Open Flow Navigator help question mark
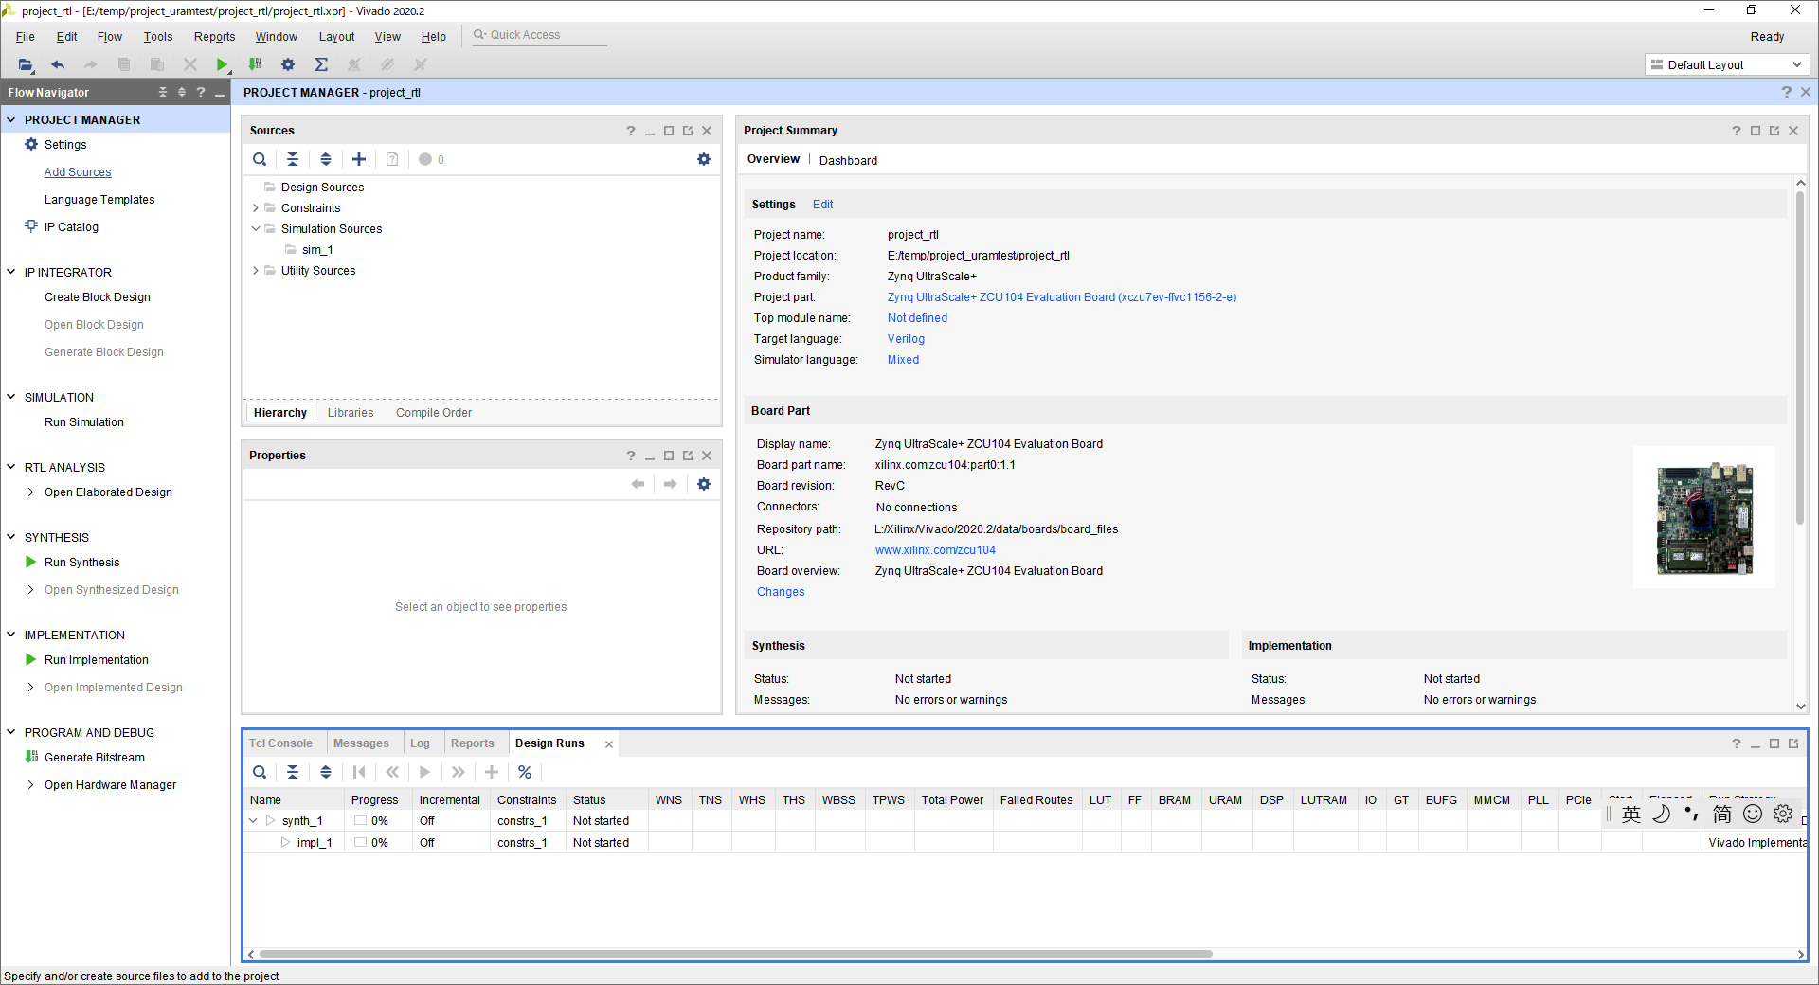1819x985 pixels. point(201,92)
